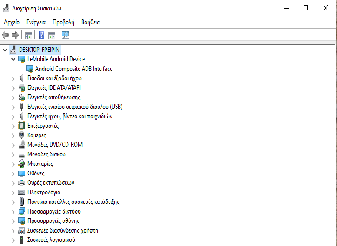Select Android Composite ADB Interface device
This screenshot has height=246, width=337.
coord(73,68)
